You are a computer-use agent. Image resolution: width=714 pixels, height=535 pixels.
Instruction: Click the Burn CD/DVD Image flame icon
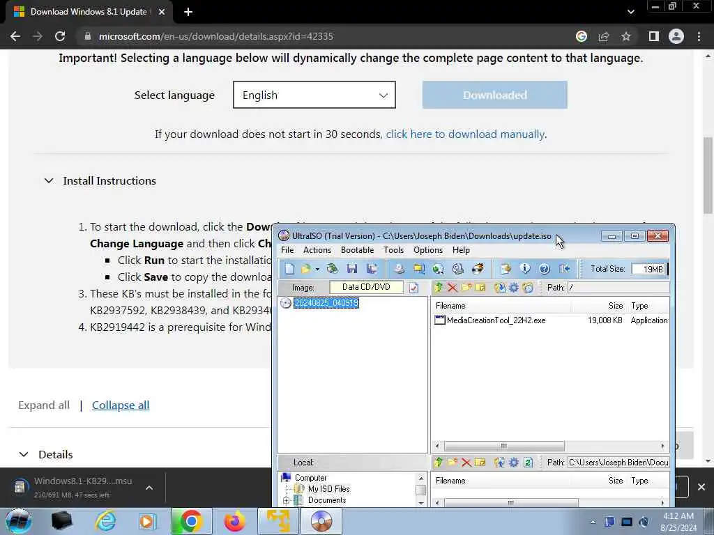click(x=478, y=269)
